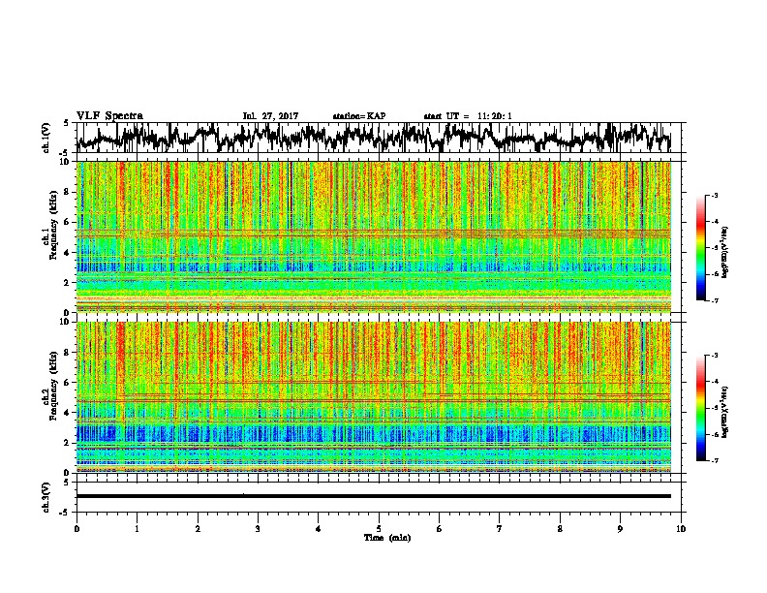Click the "VLF Spectra" title text

109,116
